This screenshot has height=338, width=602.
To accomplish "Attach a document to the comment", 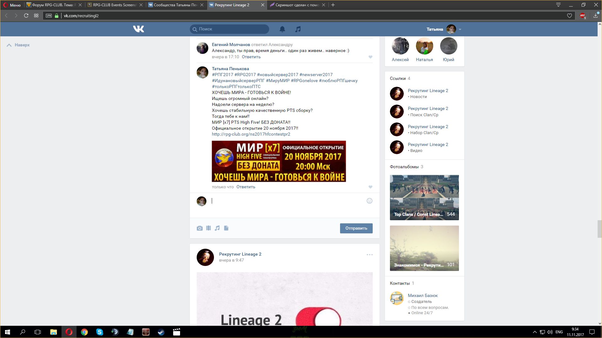I will click(x=226, y=228).
